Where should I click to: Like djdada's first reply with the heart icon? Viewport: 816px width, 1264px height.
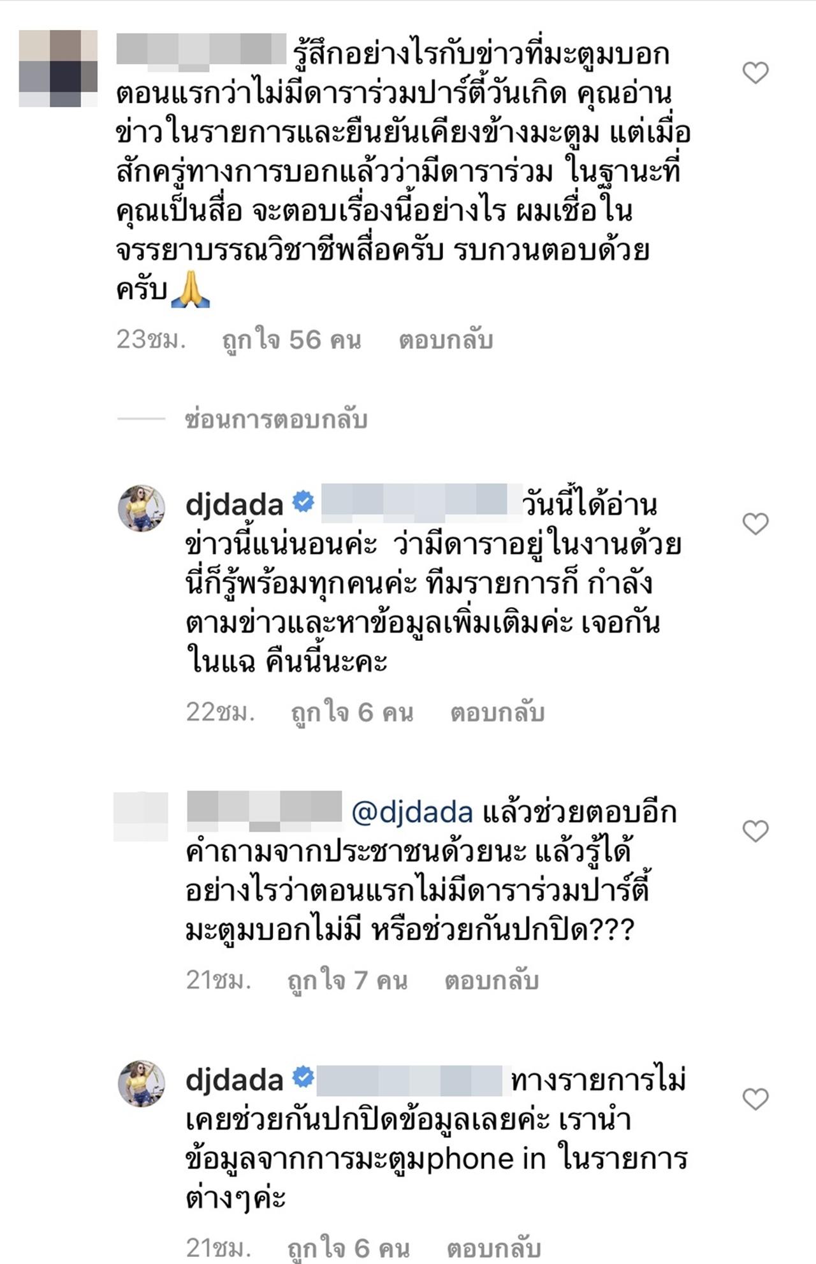(755, 524)
